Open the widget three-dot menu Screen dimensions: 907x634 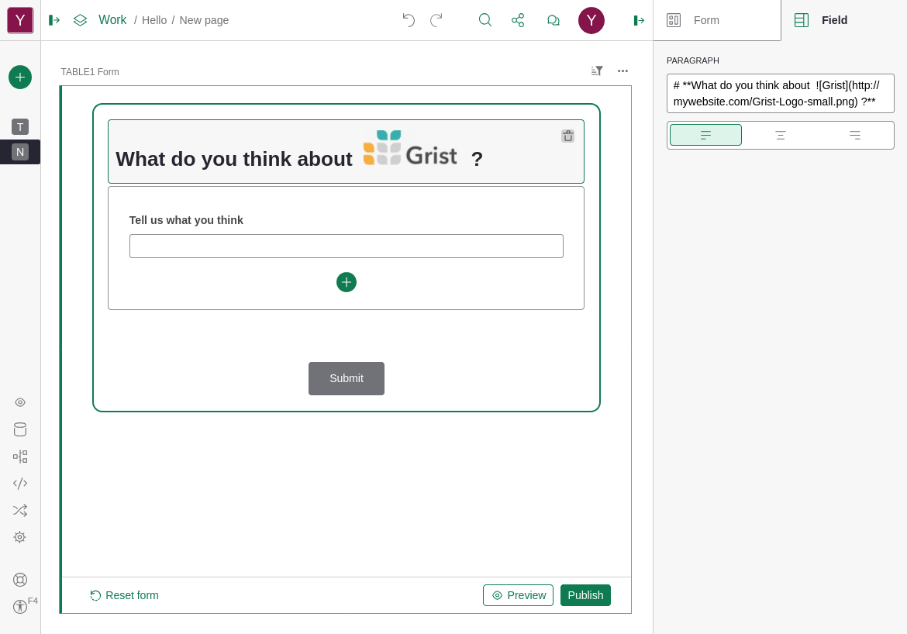pyautogui.click(x=622, y=71)
